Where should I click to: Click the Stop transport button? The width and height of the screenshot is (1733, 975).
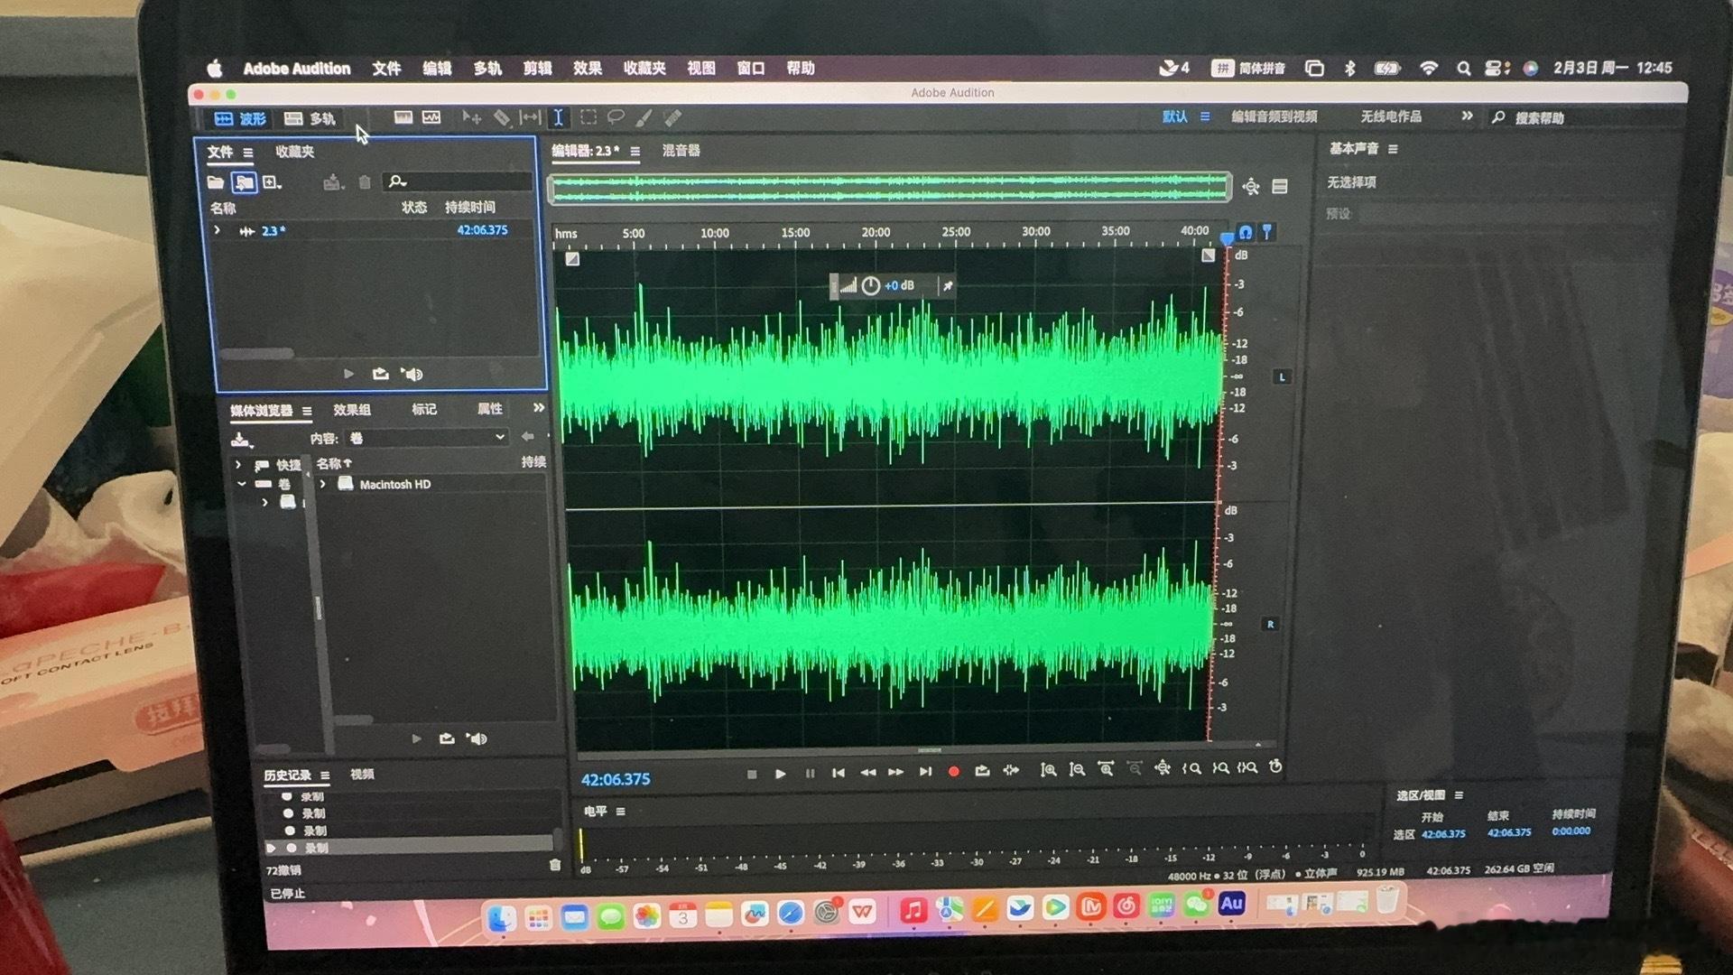752,774
